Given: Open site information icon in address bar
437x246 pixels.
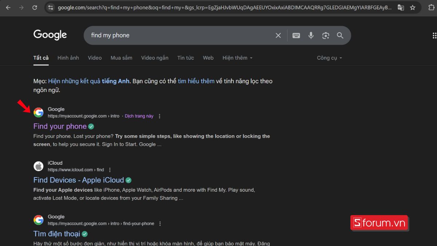Looking at the screenshot, I should (51, 7).
